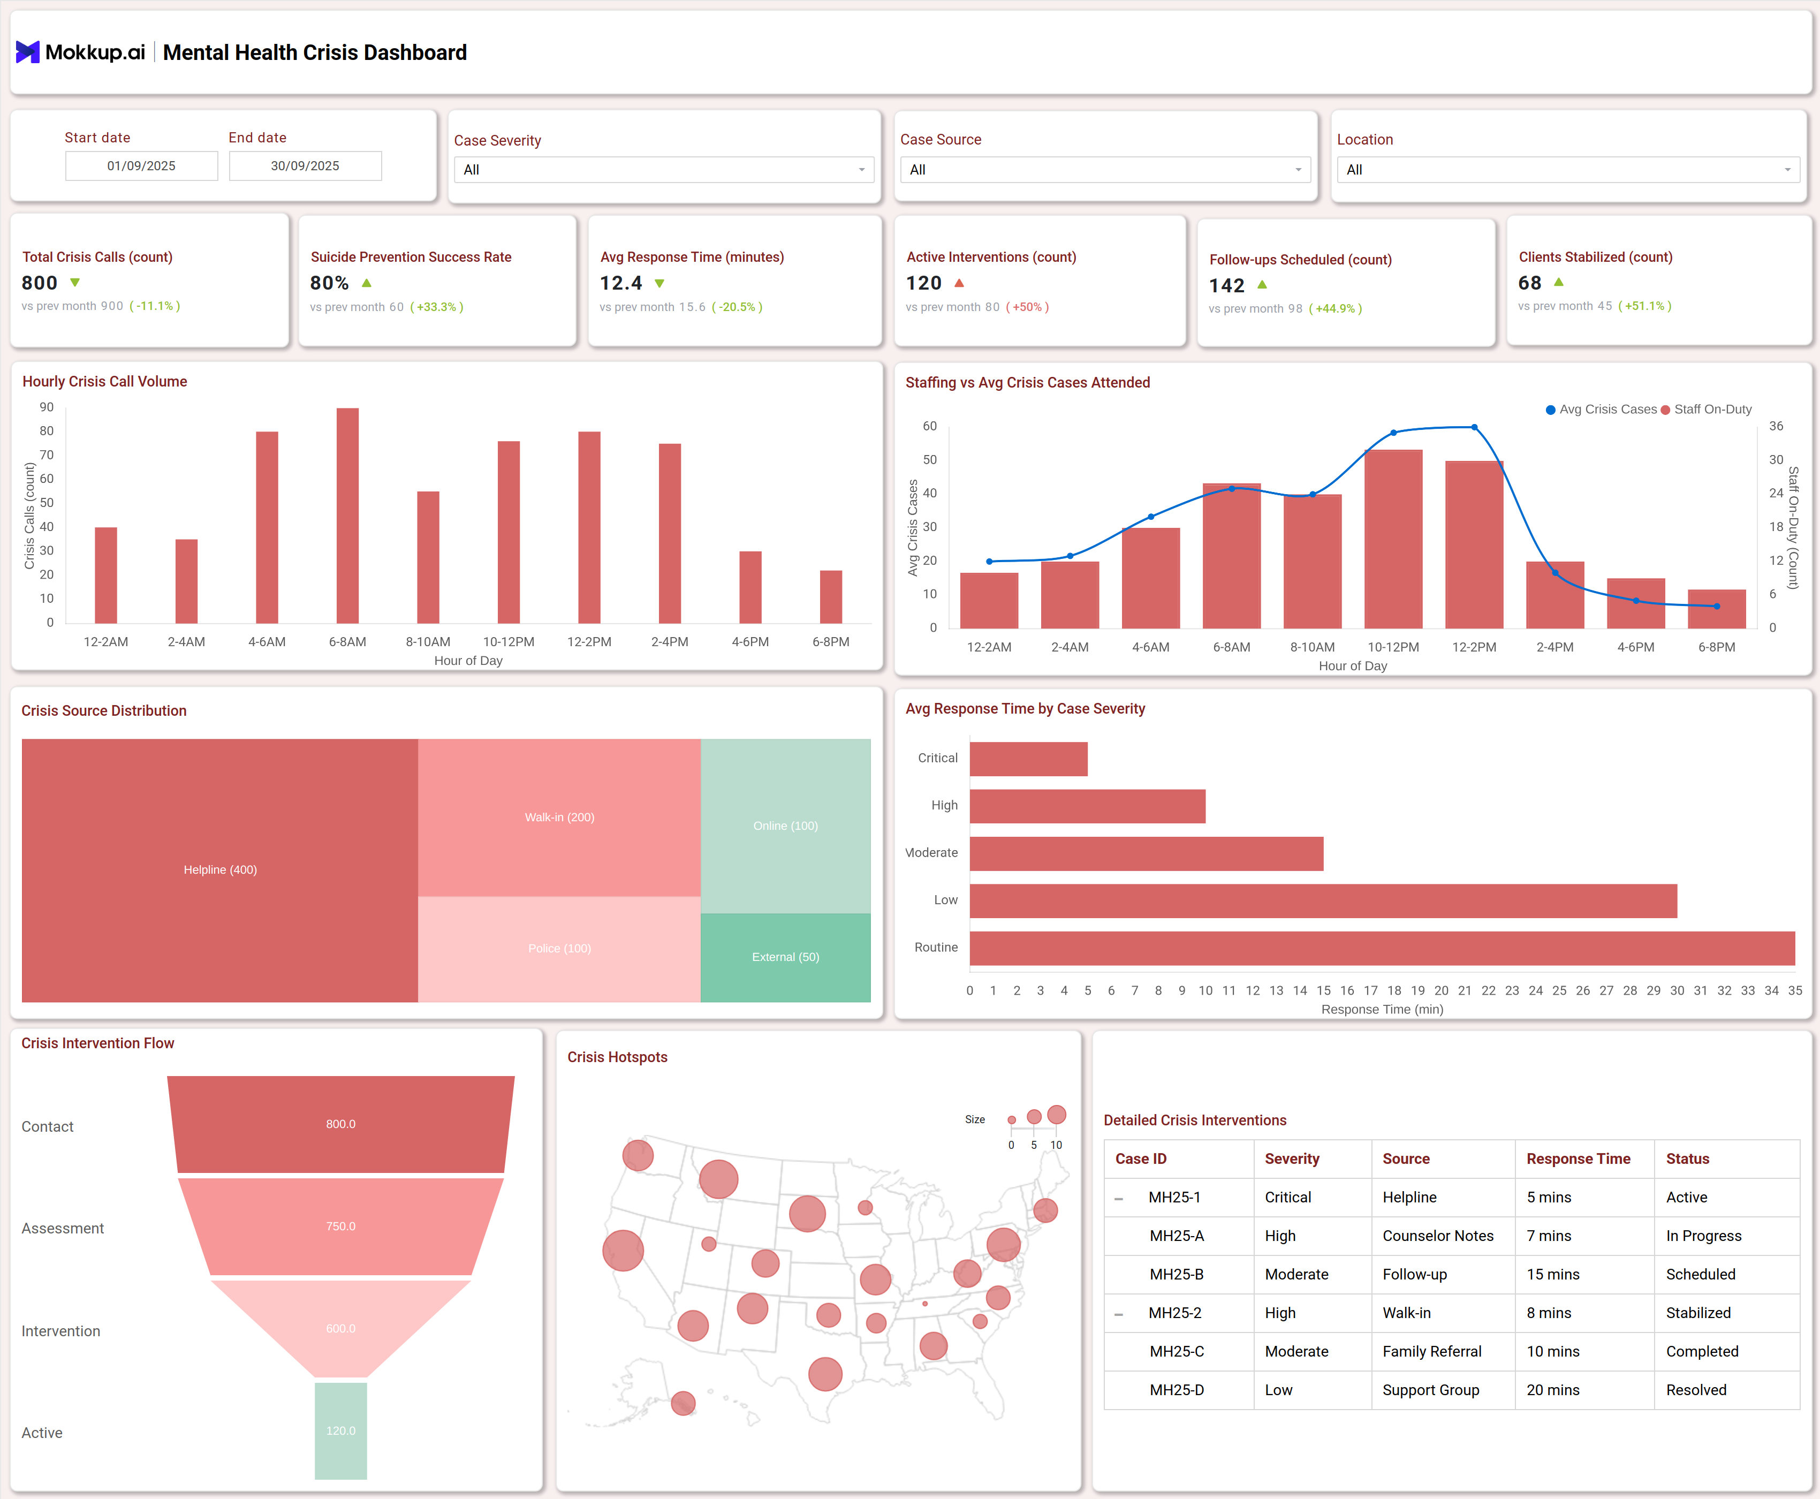Click the Mokkup.ai logo icon
The width and height of the screenshot is (1820, 1499).
point(28,52)
